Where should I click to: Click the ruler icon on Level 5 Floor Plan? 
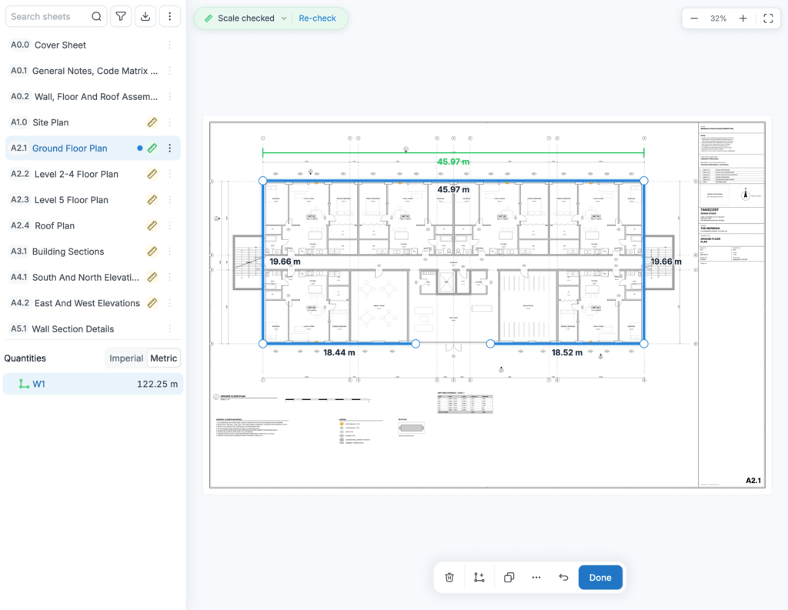(x=152, y=199)
